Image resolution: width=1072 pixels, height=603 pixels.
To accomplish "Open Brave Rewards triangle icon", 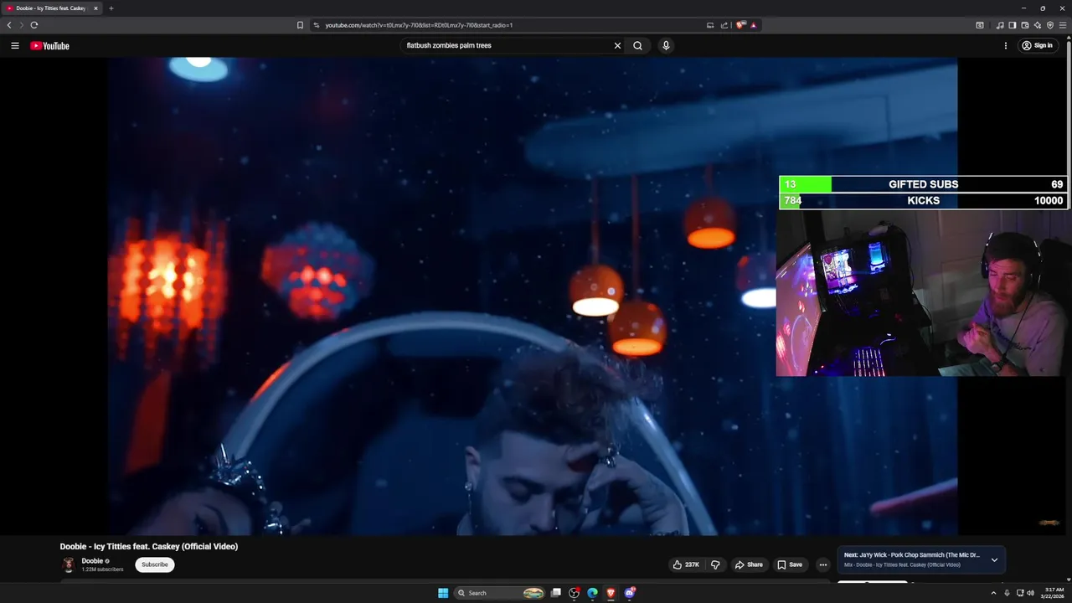I will point(753,25).
